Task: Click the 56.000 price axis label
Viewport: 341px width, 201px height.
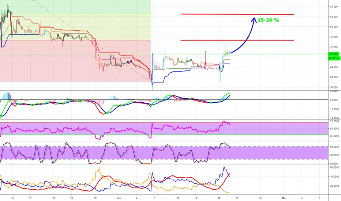Action: (334, 87)
